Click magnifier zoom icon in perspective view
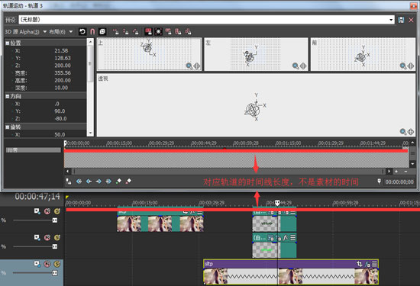The image size is (420, 286). tap(403, 132)
